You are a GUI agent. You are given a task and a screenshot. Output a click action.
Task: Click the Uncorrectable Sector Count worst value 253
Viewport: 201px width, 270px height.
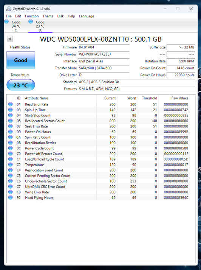click(x=133, y=181)
